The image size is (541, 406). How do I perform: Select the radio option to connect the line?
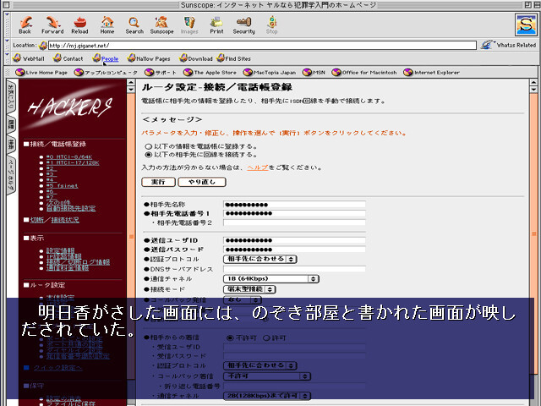tap(148, 155)
